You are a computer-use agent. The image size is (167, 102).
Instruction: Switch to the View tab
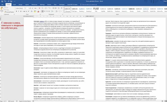55,5
